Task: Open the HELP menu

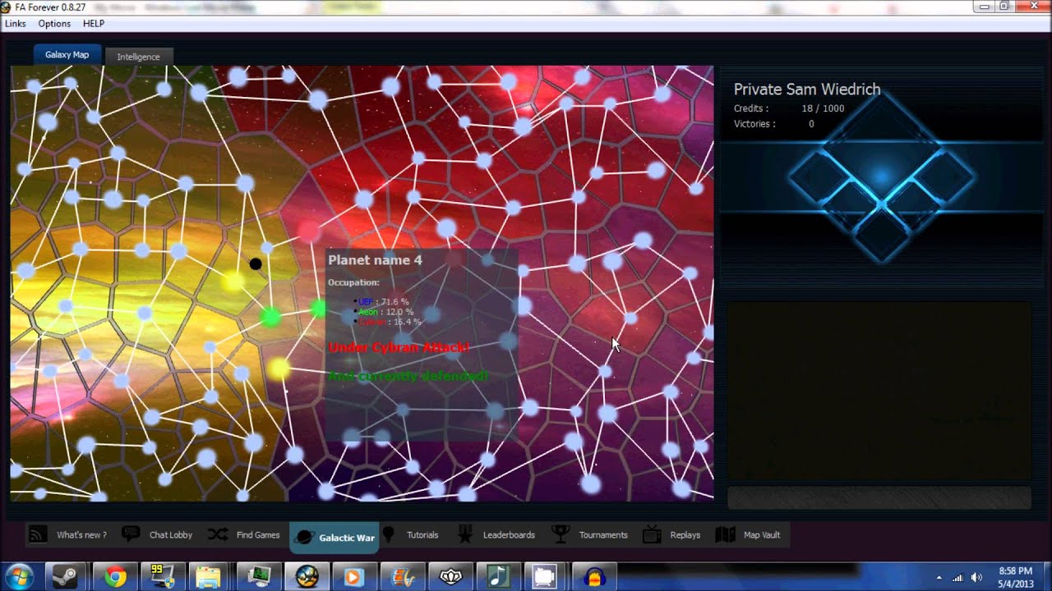Action: click(x=94, y=24)
